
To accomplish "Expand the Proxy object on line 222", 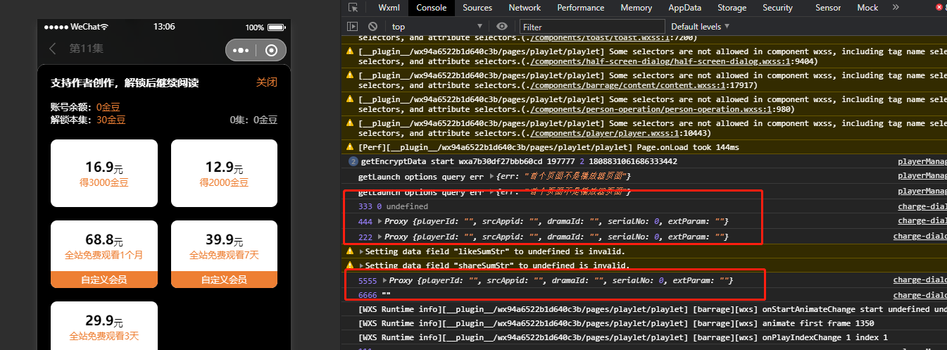I will 380,237.
